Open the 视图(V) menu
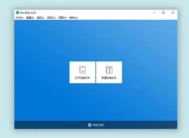Viewport: 189px width, 138px height. tap(62, 18)
